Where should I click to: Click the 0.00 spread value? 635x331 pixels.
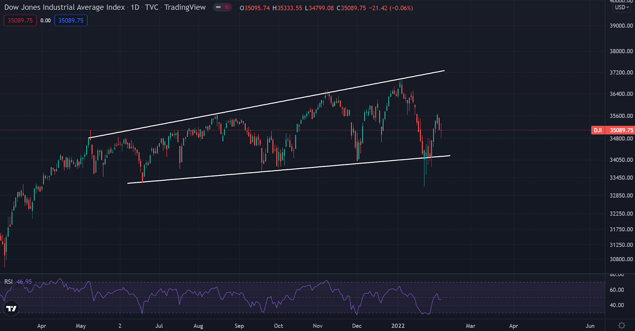tap(46, 21)
